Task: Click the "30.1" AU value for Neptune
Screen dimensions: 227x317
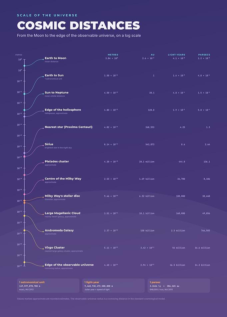Action: click(152, 93)
